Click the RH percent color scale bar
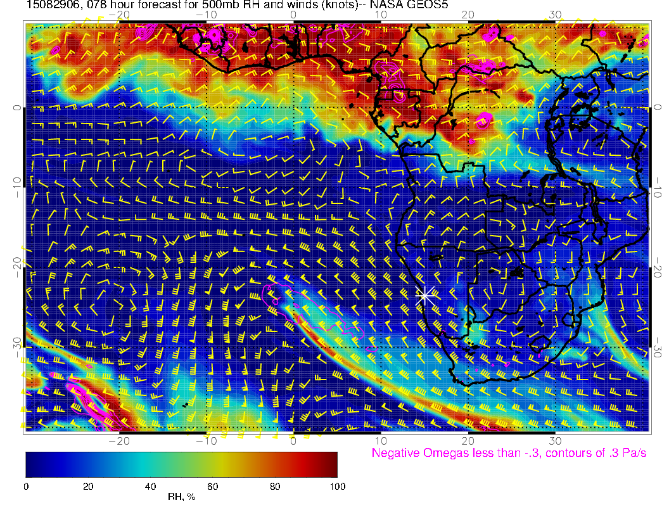 (x=181, y=464)
